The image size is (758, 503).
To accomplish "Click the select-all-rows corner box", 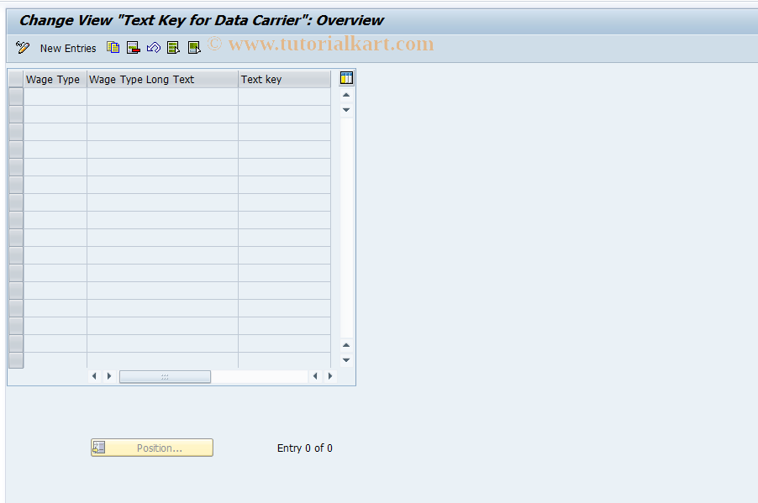I will pos(16,79).
